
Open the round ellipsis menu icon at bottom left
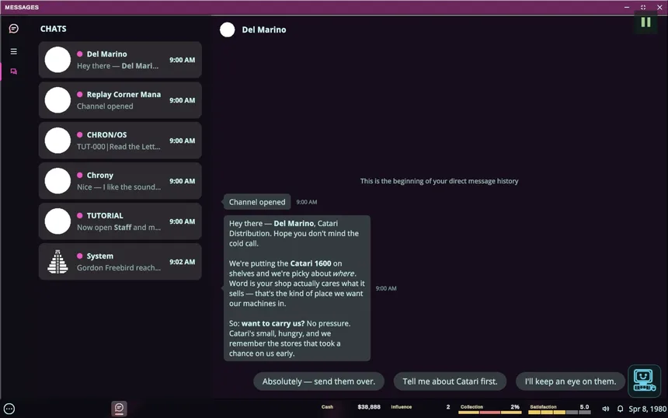tap(9, 409)
